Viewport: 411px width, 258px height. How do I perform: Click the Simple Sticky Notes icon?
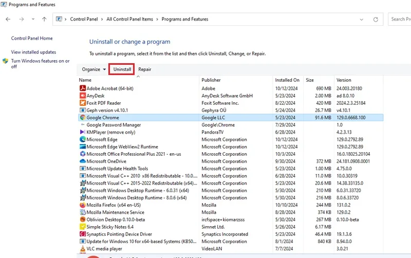tap(83, 227)
